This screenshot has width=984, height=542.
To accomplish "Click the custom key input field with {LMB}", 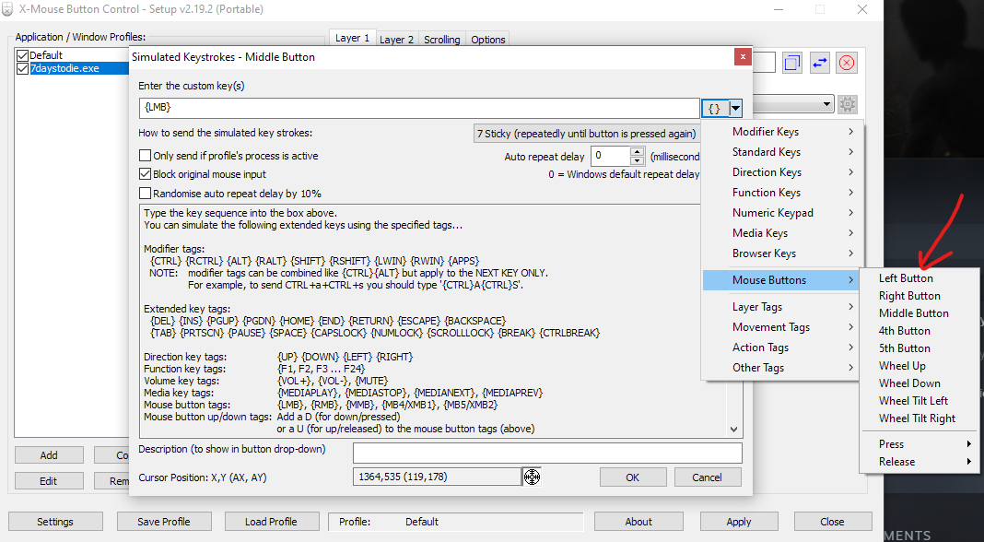I will pos(419,108).
